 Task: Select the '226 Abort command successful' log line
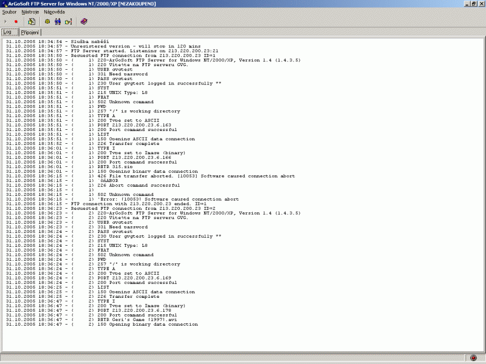point(93,186)
